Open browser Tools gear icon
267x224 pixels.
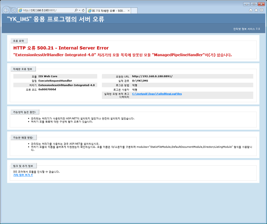262,10
